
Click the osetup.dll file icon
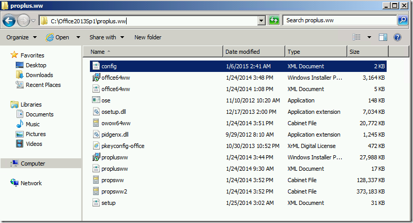point(96,112)
